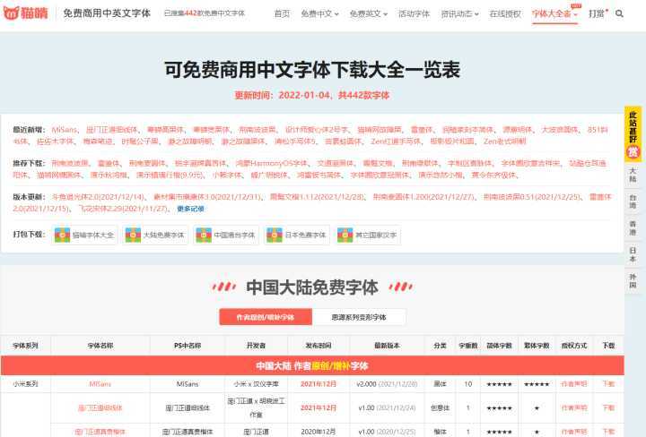Jump to 台湾 section in sidebar
The image size is (646, 437).
(x=633, y=201)
